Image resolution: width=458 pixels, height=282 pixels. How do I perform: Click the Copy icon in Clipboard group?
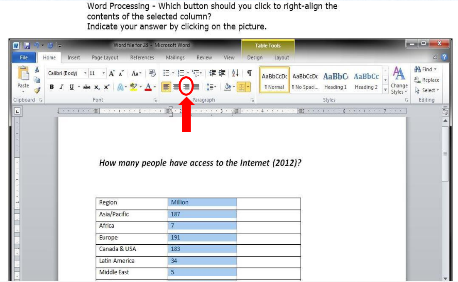tap(37, 80)
